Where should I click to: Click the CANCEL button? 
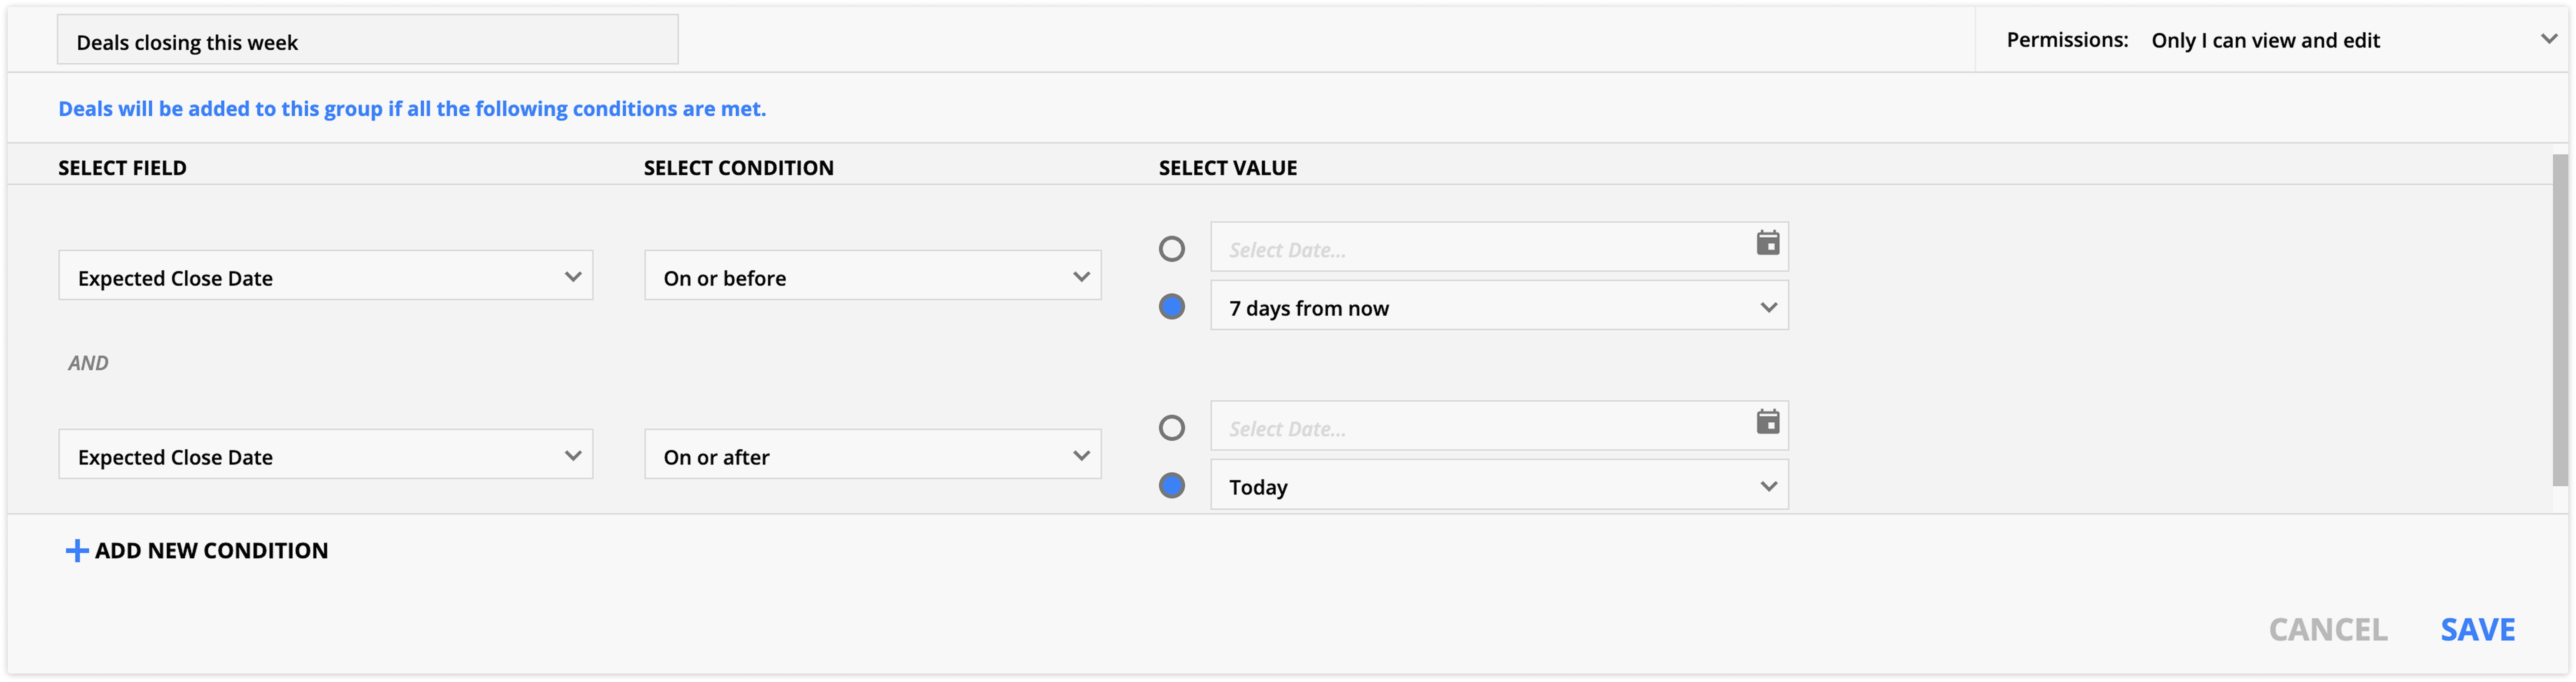point(2327,629)
